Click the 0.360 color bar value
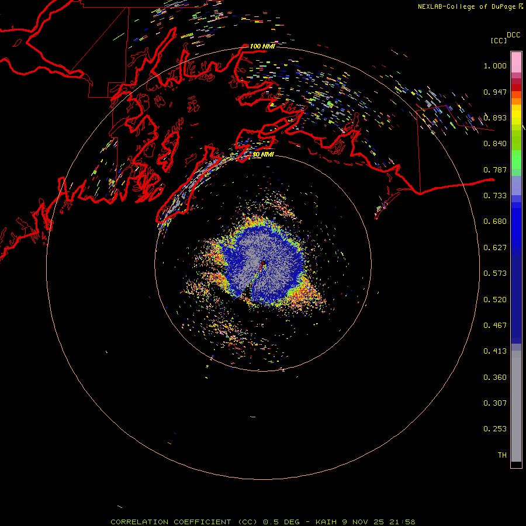This screenshot has height=526, width=526. tap(495, 378)
